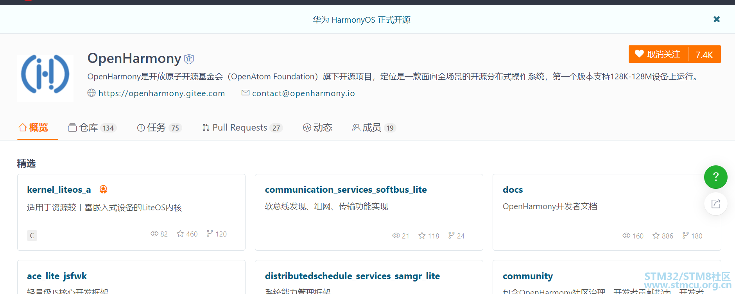Click the 取消关注 unfollow button

pyautogui.click(x=658, y=54)
